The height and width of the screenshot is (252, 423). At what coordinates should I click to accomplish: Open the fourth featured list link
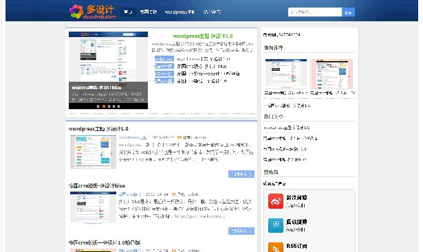point(202,80)
